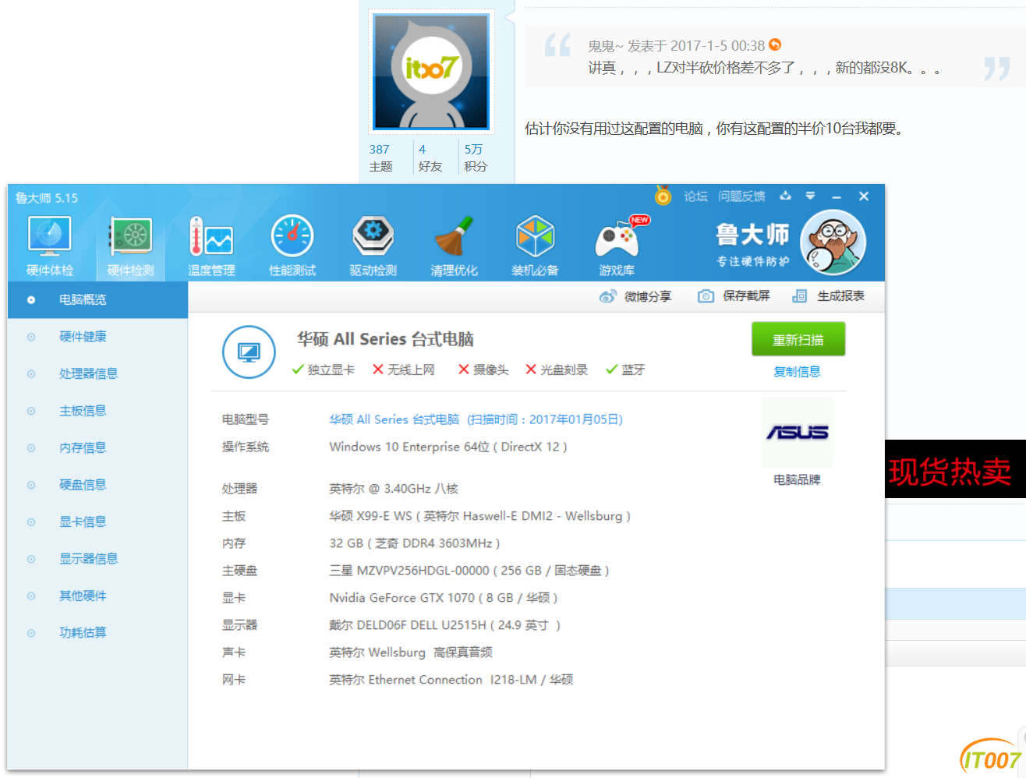This screenshot has height=778, width=1026.
Task: Click the skin/theme icon in title bar
Action: pyautogui.click(x=785, y=196)
